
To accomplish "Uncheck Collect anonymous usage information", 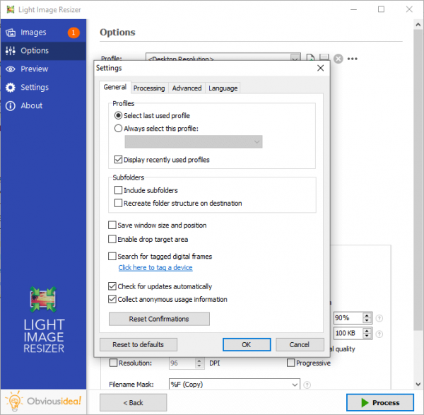I will [112, 299].
